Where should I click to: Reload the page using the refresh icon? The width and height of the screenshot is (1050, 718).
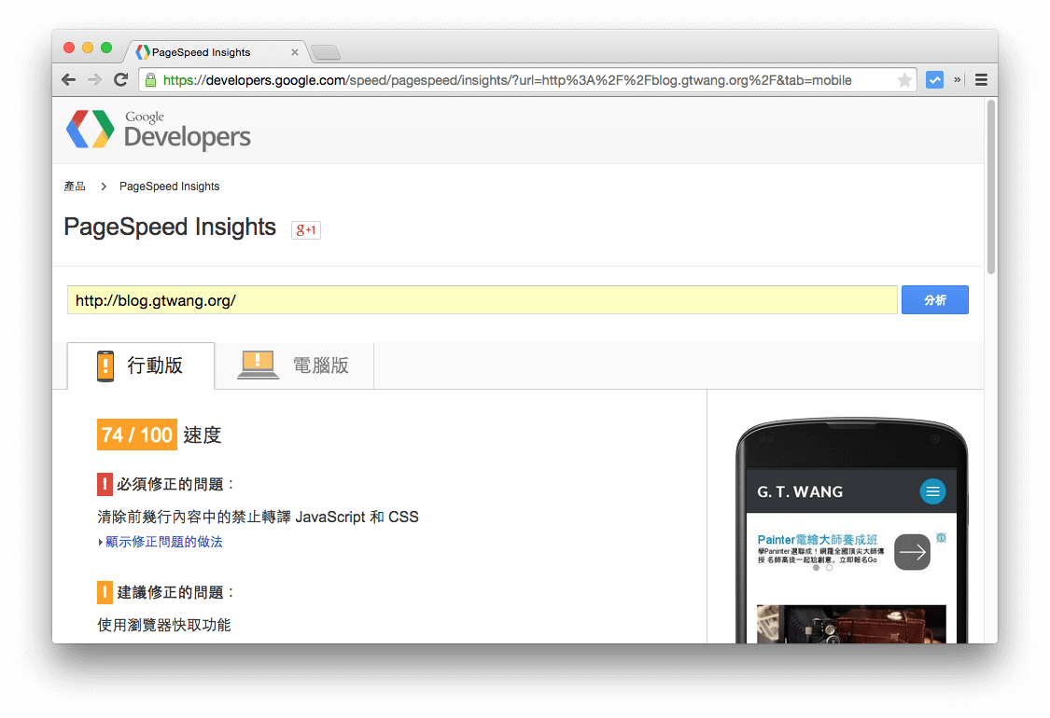point(120,79)
